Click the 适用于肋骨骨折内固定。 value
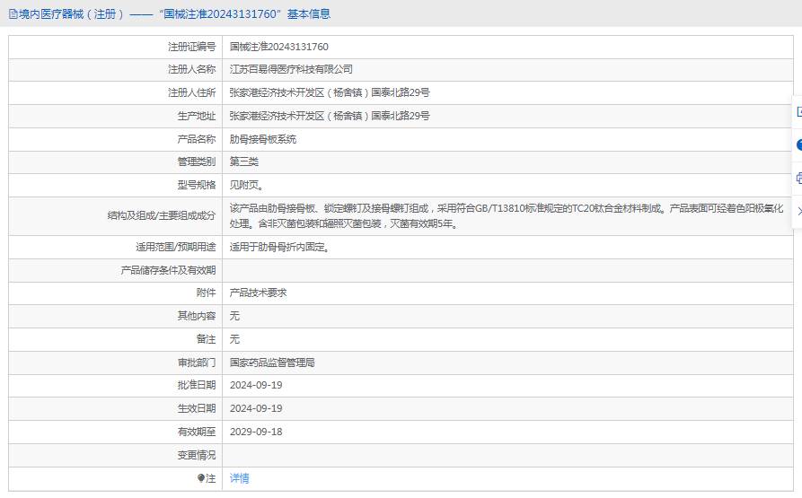The height and width of the screenshot is (498, 802). click(x=280, y=248)
